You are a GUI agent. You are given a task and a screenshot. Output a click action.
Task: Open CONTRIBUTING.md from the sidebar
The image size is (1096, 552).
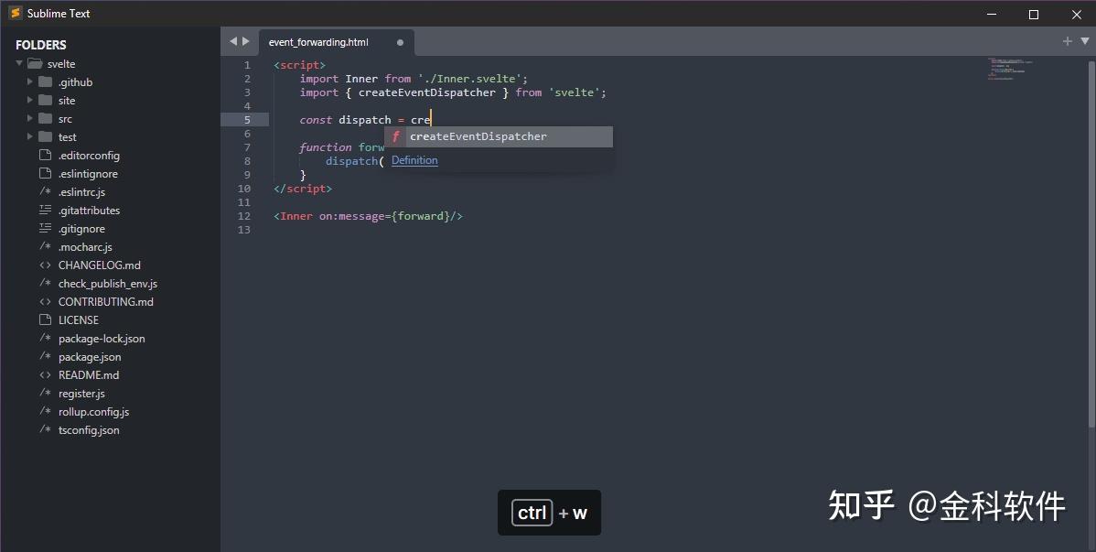pyautogui.click(x=105, y=301)
